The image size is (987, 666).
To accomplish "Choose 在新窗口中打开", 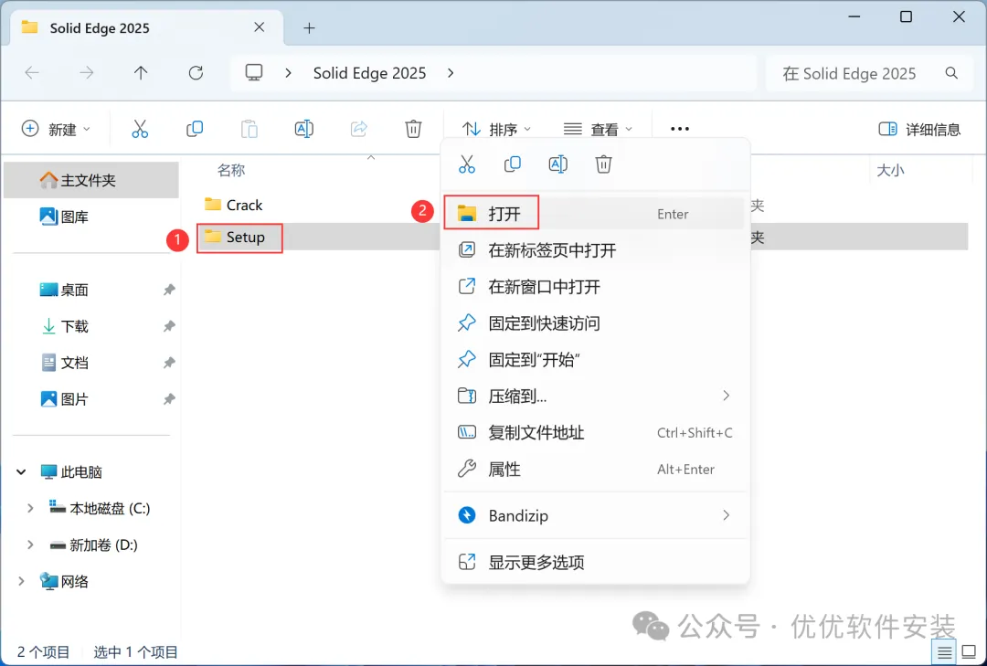I will coord(595,287).
